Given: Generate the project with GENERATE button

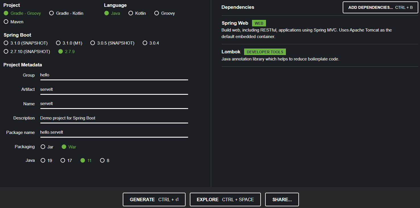Looking at the screenshot, I should [x=154, y=199].
